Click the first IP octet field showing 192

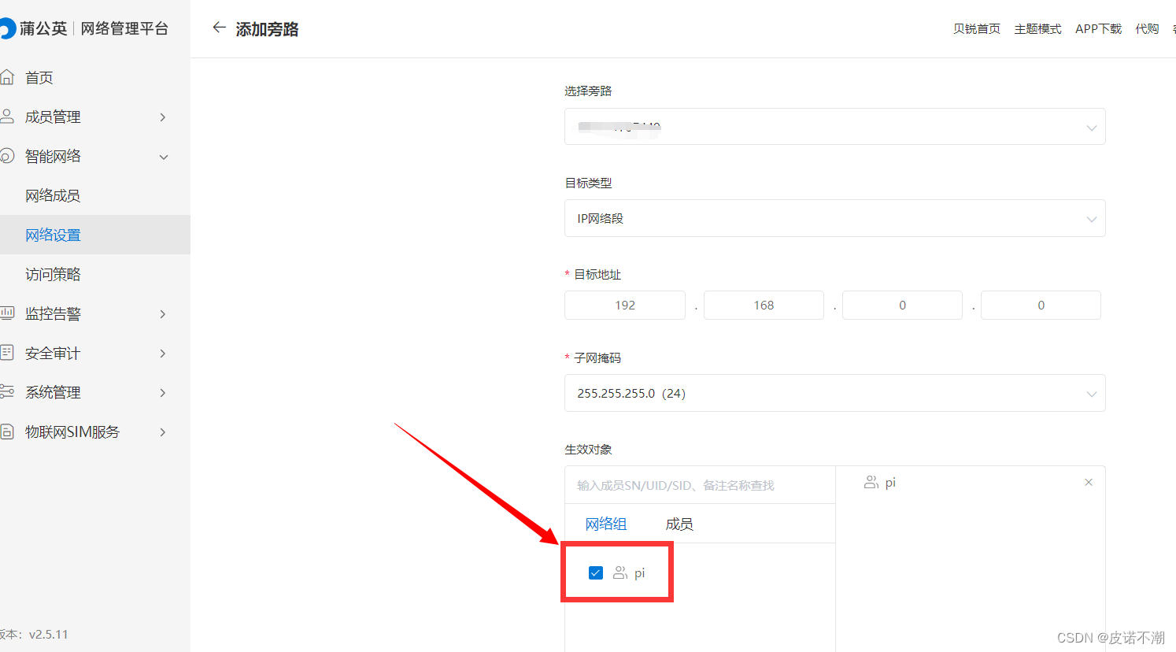tap(625, 305)
